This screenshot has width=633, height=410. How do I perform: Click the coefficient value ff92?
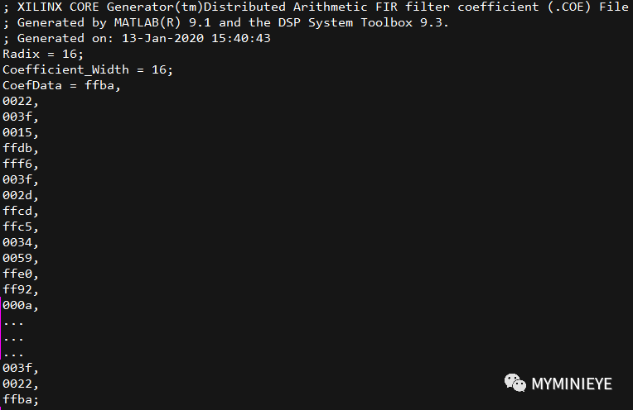20,289
